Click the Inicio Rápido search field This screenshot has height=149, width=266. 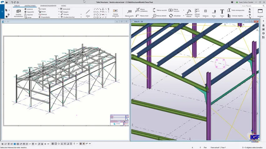coord(253,6)
